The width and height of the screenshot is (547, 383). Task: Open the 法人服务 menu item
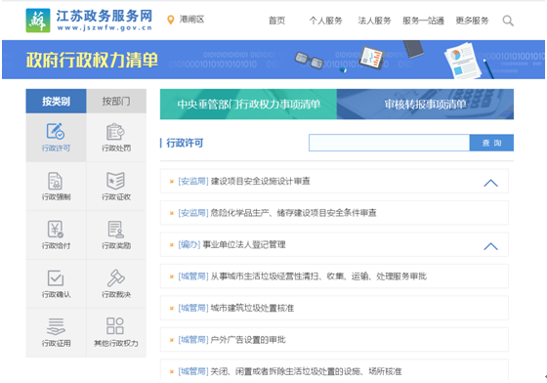374,21
